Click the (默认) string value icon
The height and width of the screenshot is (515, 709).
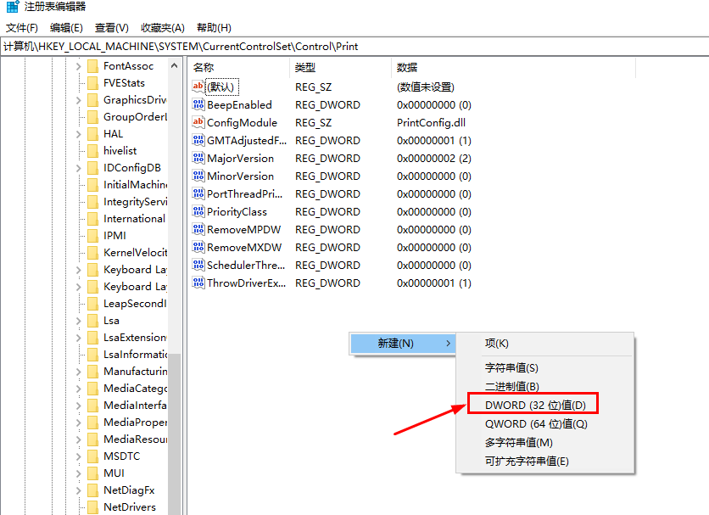(x=202, y=87)
